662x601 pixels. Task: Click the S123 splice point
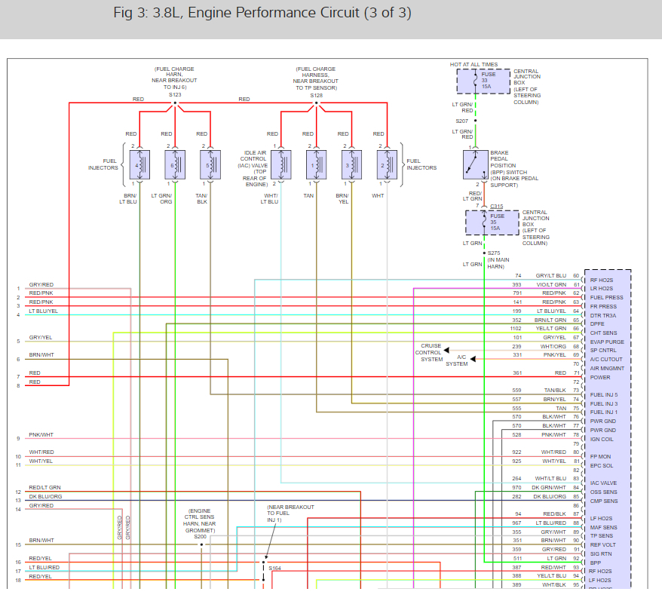click(175, 103)
